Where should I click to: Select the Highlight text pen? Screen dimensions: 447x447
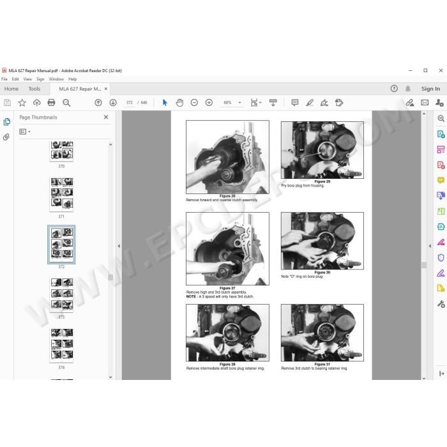(x=310, y=103)
